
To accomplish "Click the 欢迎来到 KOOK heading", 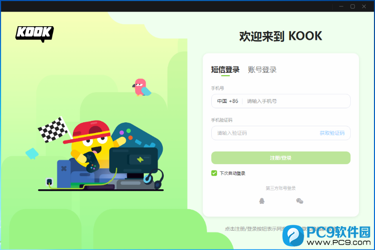I will click(x=281, y=36).
